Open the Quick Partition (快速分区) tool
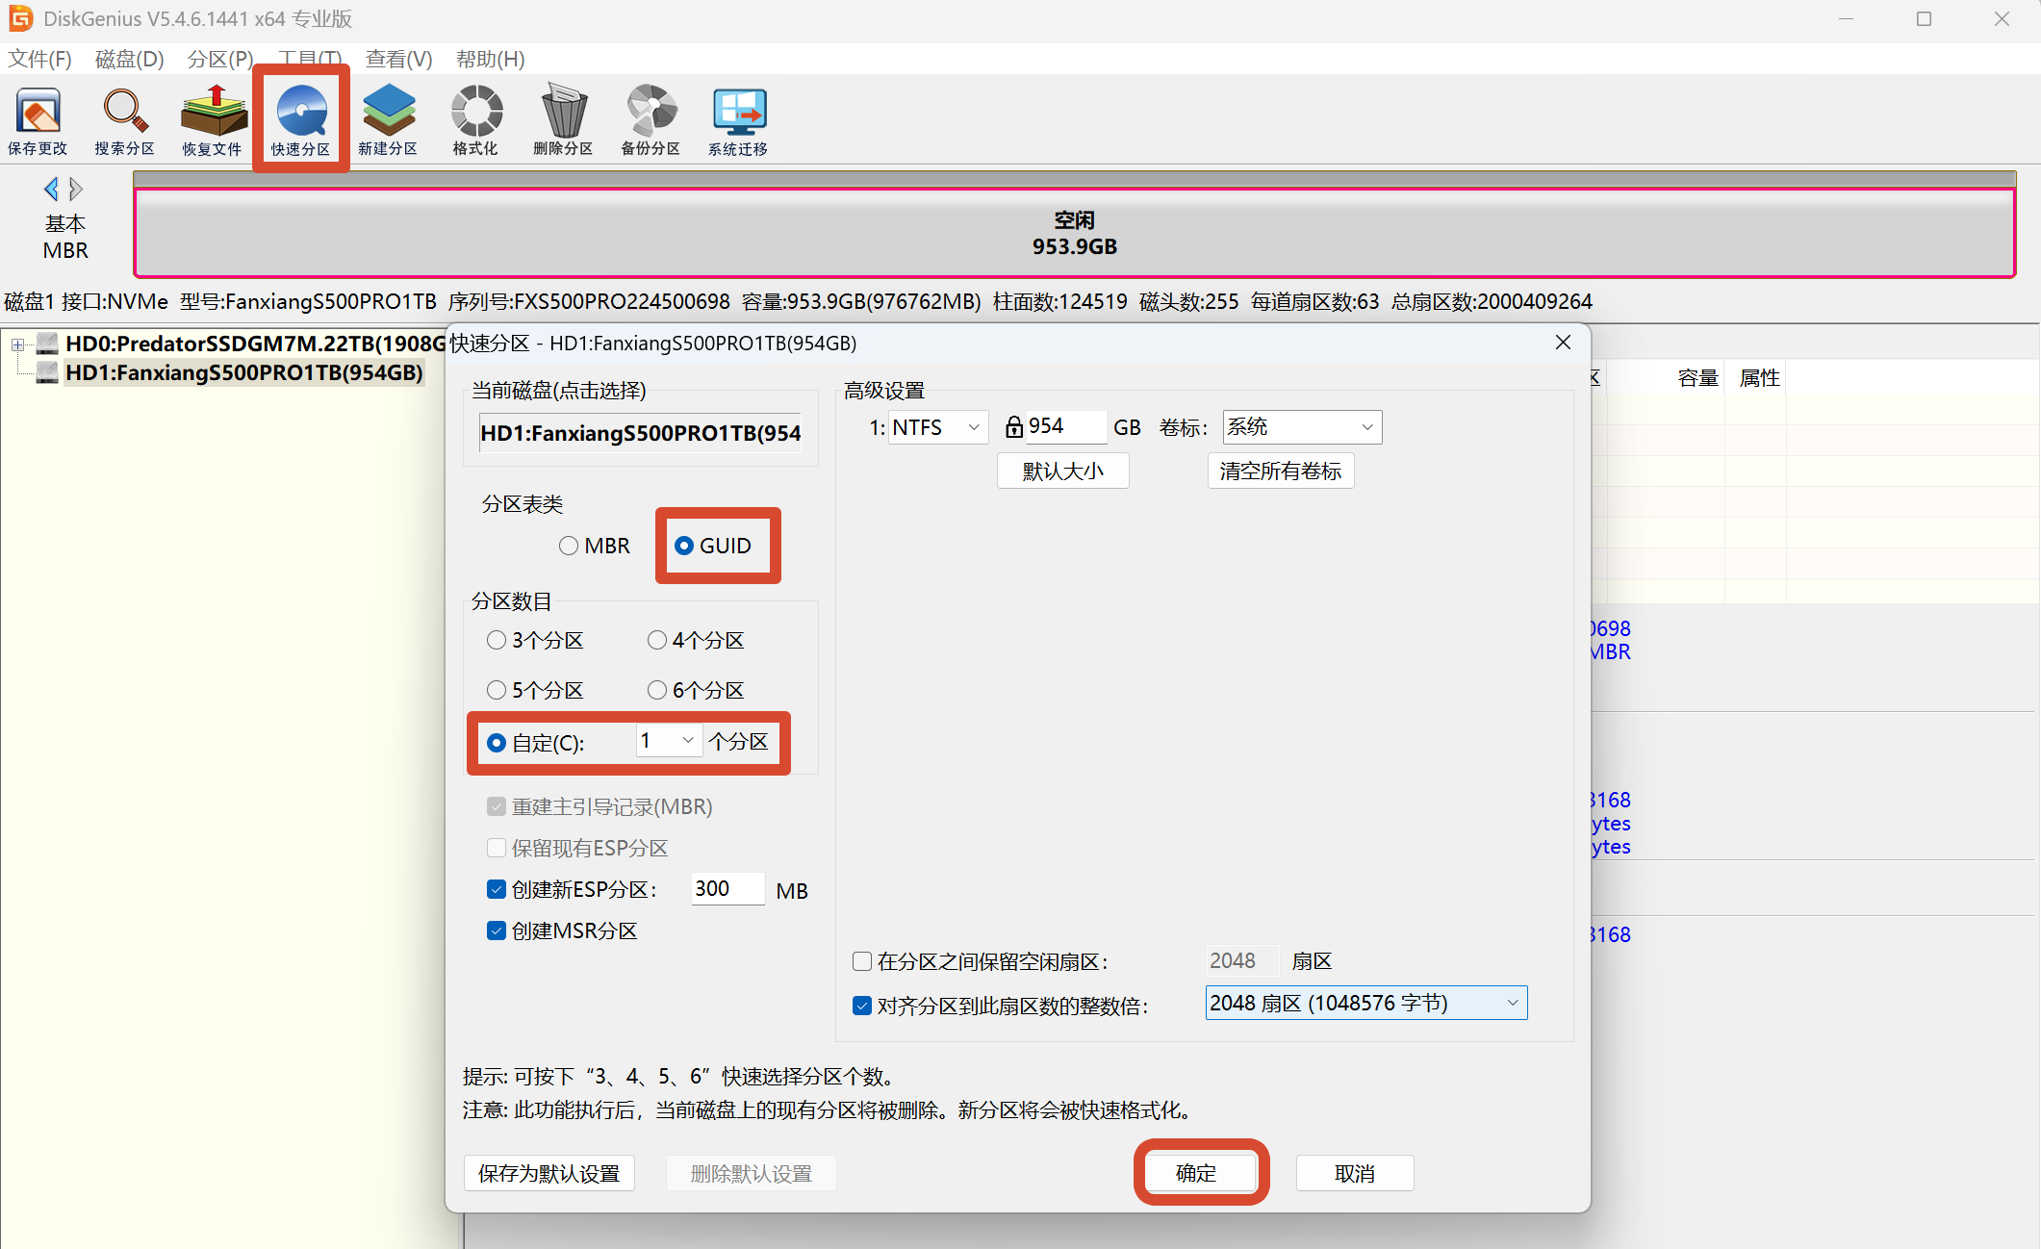 [300, 120]
